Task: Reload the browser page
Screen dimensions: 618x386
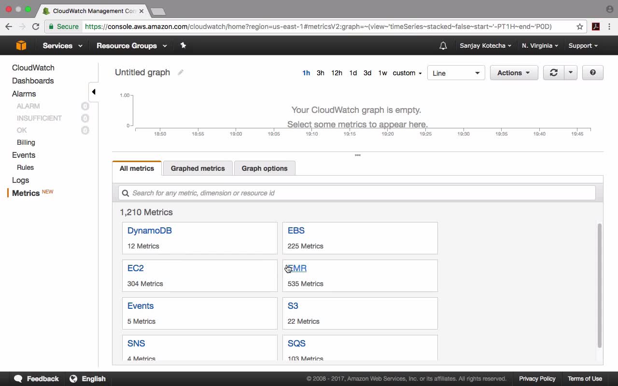Action: point(35,27)
